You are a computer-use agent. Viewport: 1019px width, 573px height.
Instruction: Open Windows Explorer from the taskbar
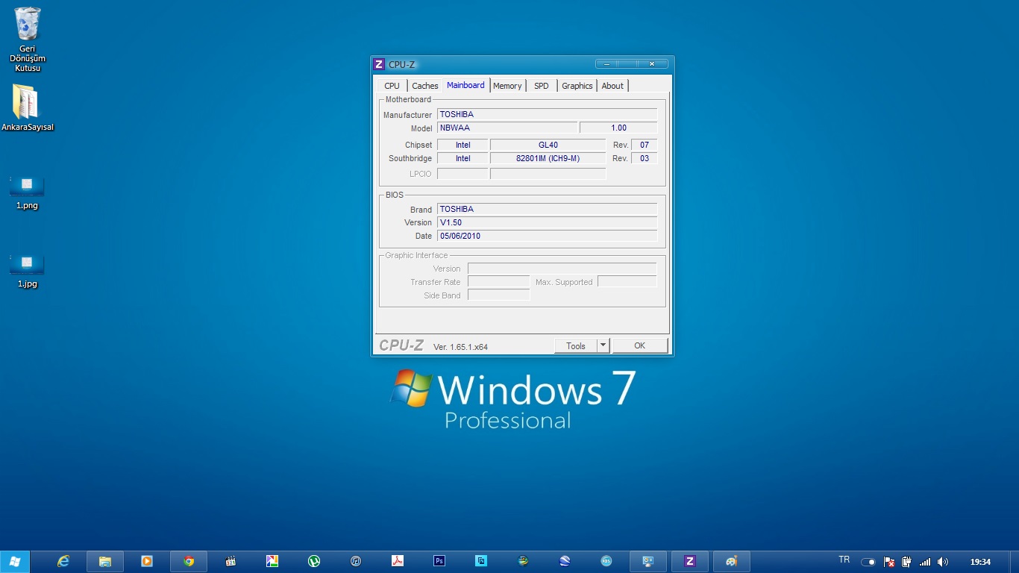tap(105, 562)
